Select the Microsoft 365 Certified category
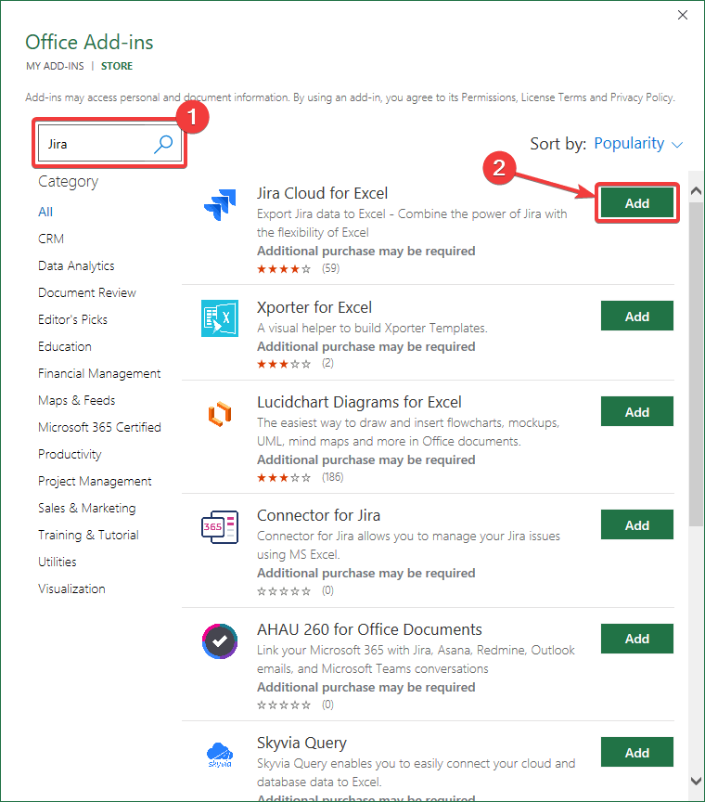This screenshot has height=802, width=705. tap(99, 428)
